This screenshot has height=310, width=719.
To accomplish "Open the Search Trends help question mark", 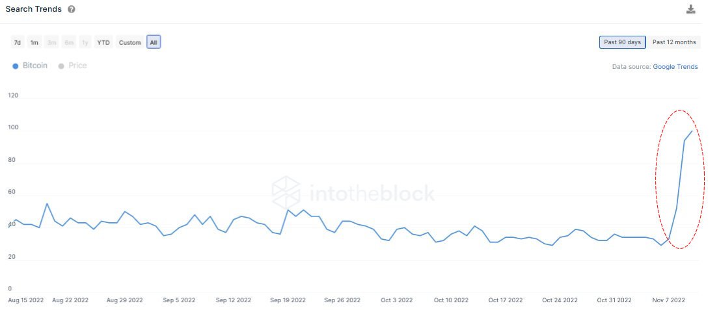I will [72, 9].
